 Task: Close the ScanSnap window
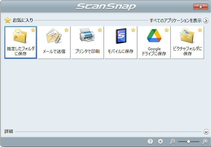(x=201, y=7)
